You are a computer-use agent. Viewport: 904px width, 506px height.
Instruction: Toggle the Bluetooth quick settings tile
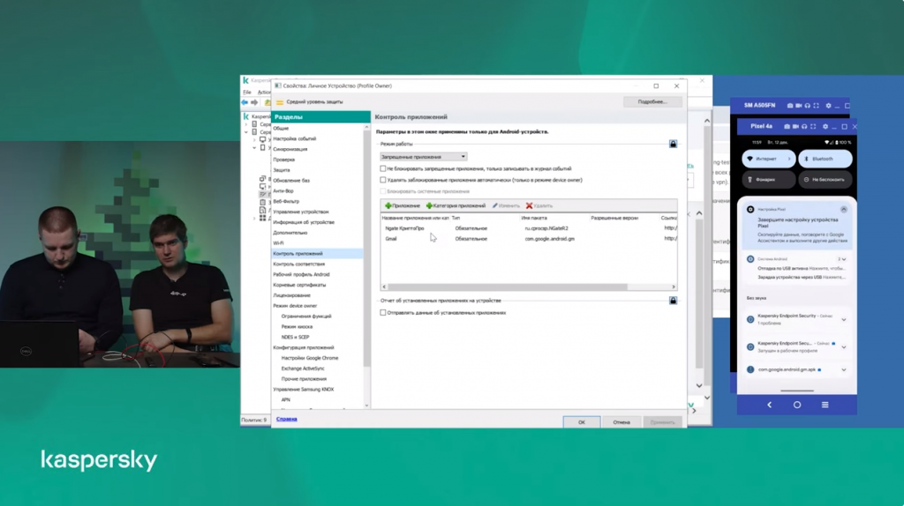(x=825, y=159)
